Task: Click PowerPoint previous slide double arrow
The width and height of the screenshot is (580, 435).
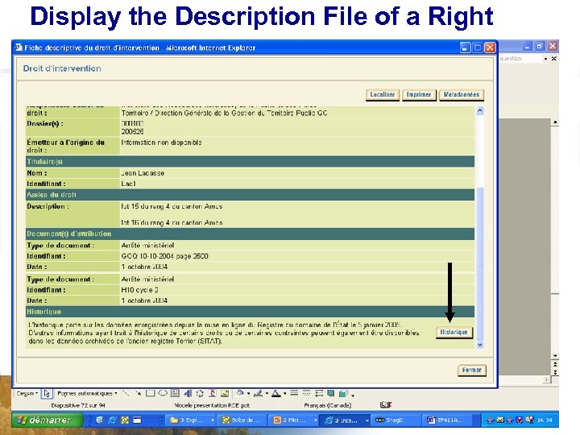Action: [555, 364]
